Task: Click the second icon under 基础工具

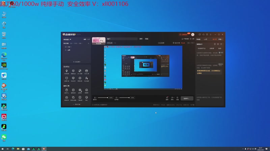Action: pos(73,90)
